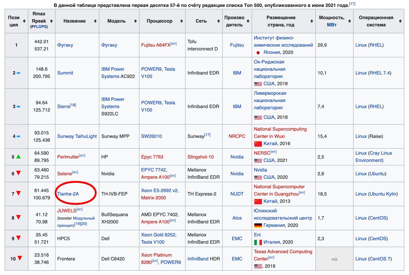Sort by Производитель column arrows
Image resolution: width=409 pixels, height=275 pixels.
tap(248, 21)
